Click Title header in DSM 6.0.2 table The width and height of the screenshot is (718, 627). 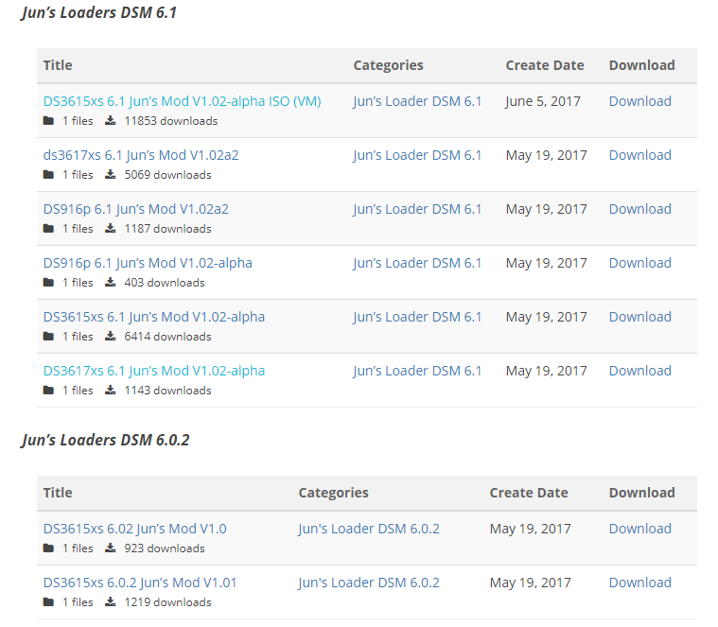click(58, 493)
